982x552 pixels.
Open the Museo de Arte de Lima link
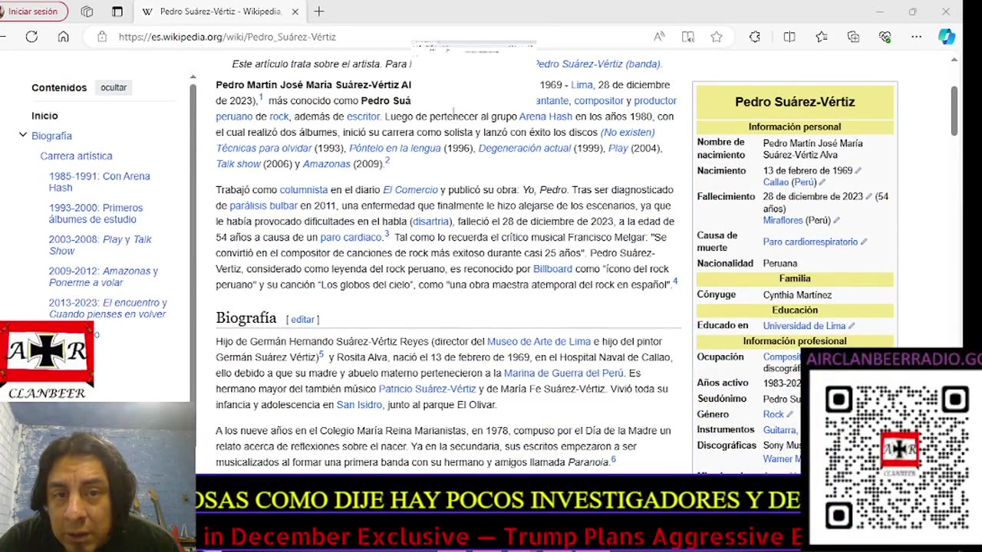539,342
